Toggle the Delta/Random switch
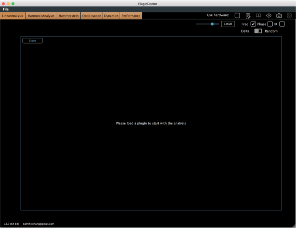The width and height of the screenshot is (296, 228). pos(258,31)
